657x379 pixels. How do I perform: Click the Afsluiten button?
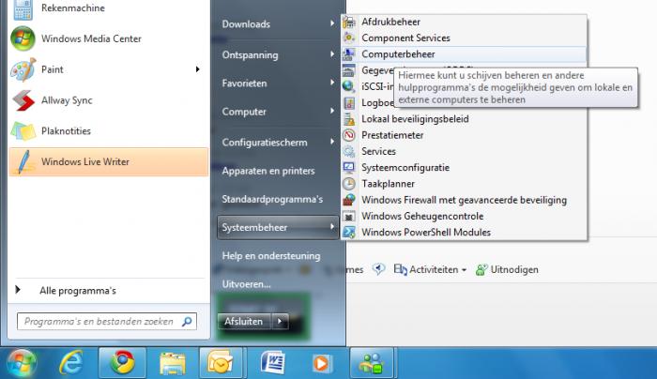(244, 321)
